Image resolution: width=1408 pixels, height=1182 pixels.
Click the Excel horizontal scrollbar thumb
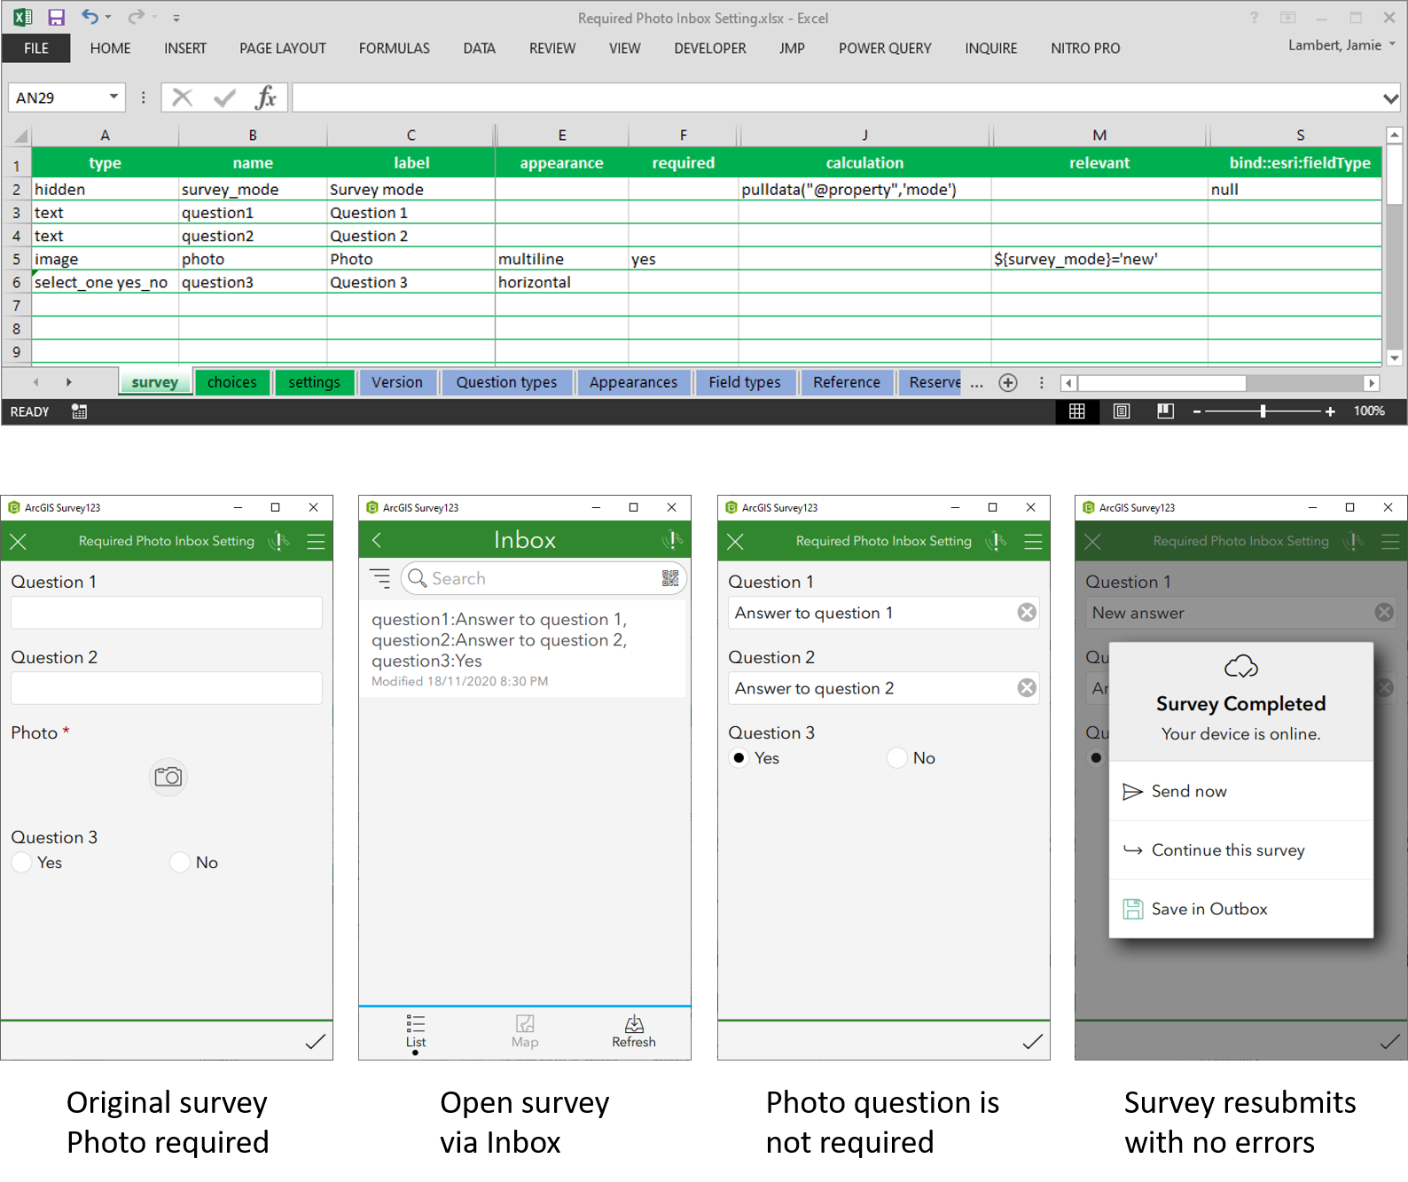1162,383
